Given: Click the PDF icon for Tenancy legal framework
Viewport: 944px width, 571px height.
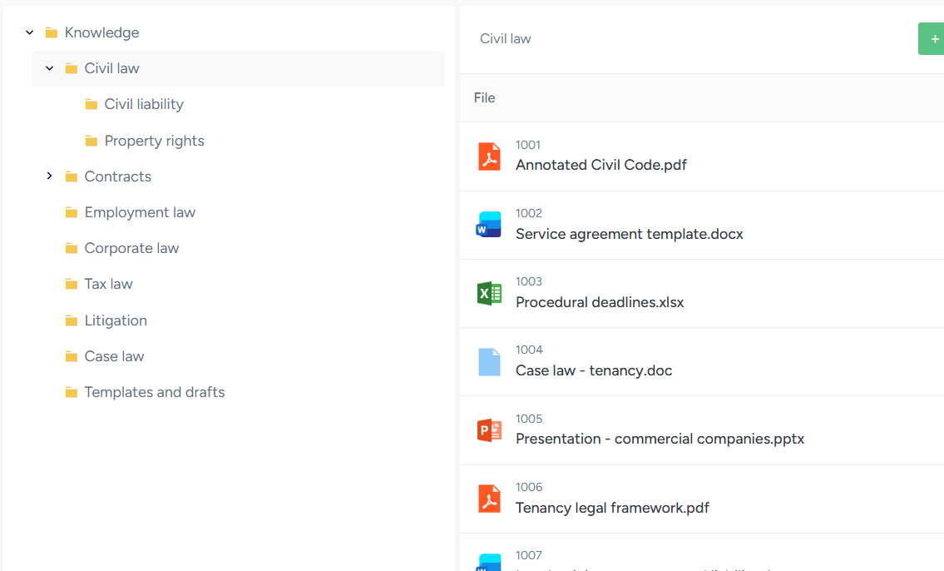Looking at the screenshot, I should (489, 499).
